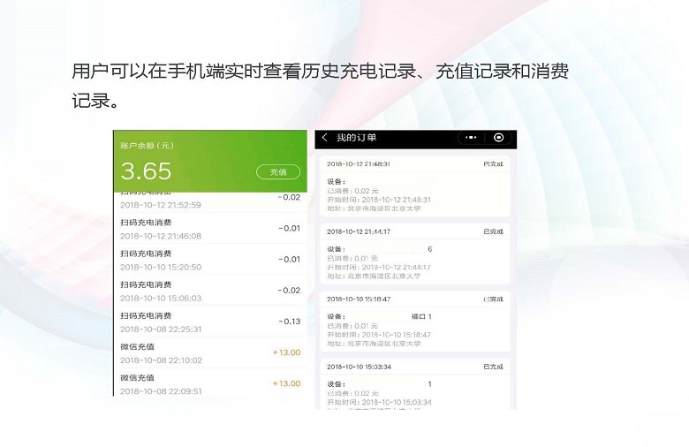Viewport: 689px width, 447px height.
Task: Click the 账户余额（元） label
Action: pos(146,146)
